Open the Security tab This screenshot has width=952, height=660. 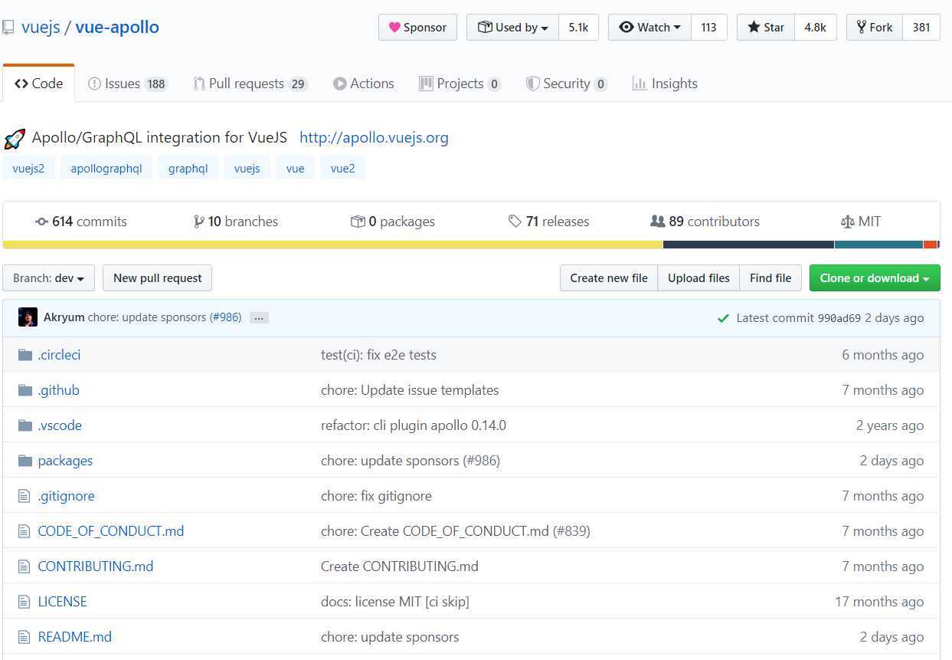[x=567, y=84]
